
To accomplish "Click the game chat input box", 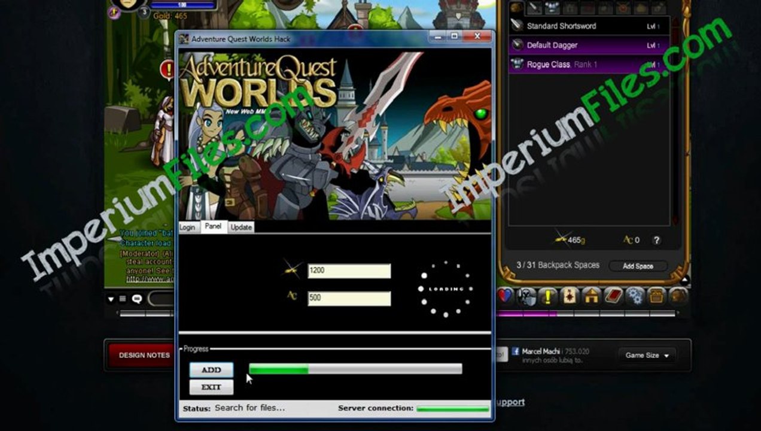I will pos(162,299).
